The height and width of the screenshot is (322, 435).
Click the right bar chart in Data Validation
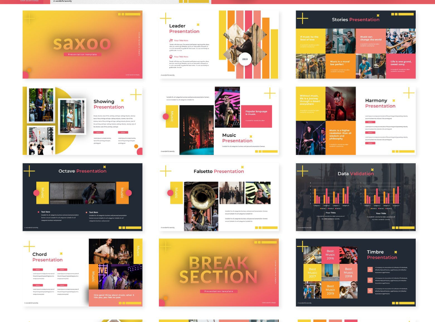coord(380,195)
